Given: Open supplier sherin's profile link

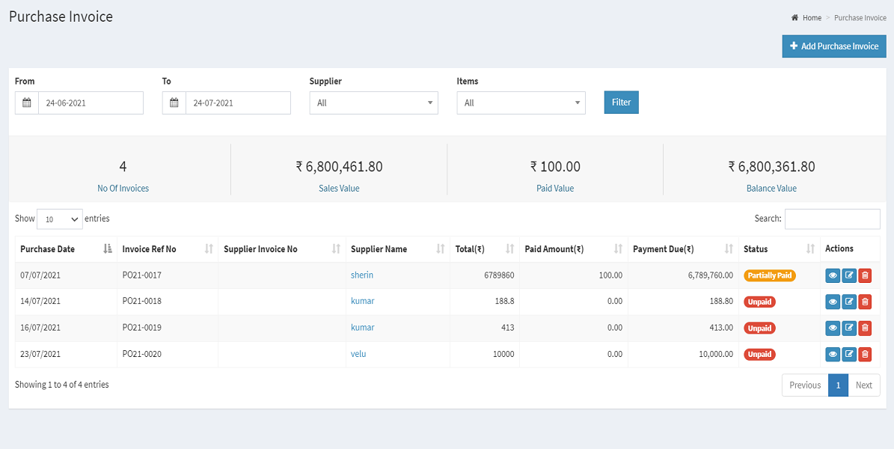Looking at the screenshot, I should (x=362, y=275).
